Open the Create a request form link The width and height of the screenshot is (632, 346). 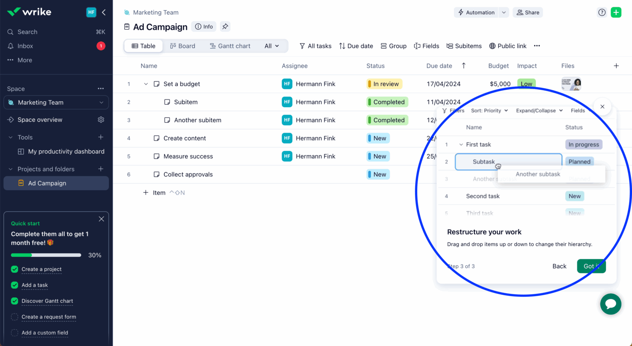pyautogui.click(x=49, y=317)
